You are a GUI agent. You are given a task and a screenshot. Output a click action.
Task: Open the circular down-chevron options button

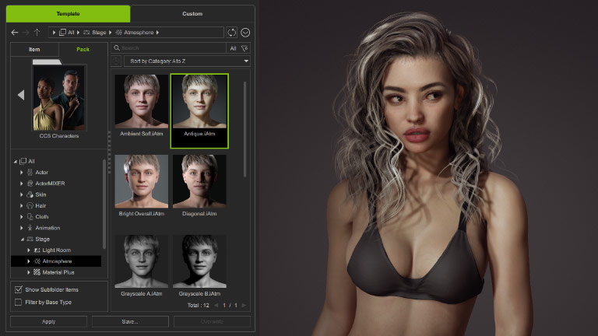(x=245, y=33)
